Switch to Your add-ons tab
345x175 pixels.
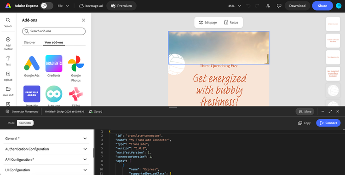point(54,42)
